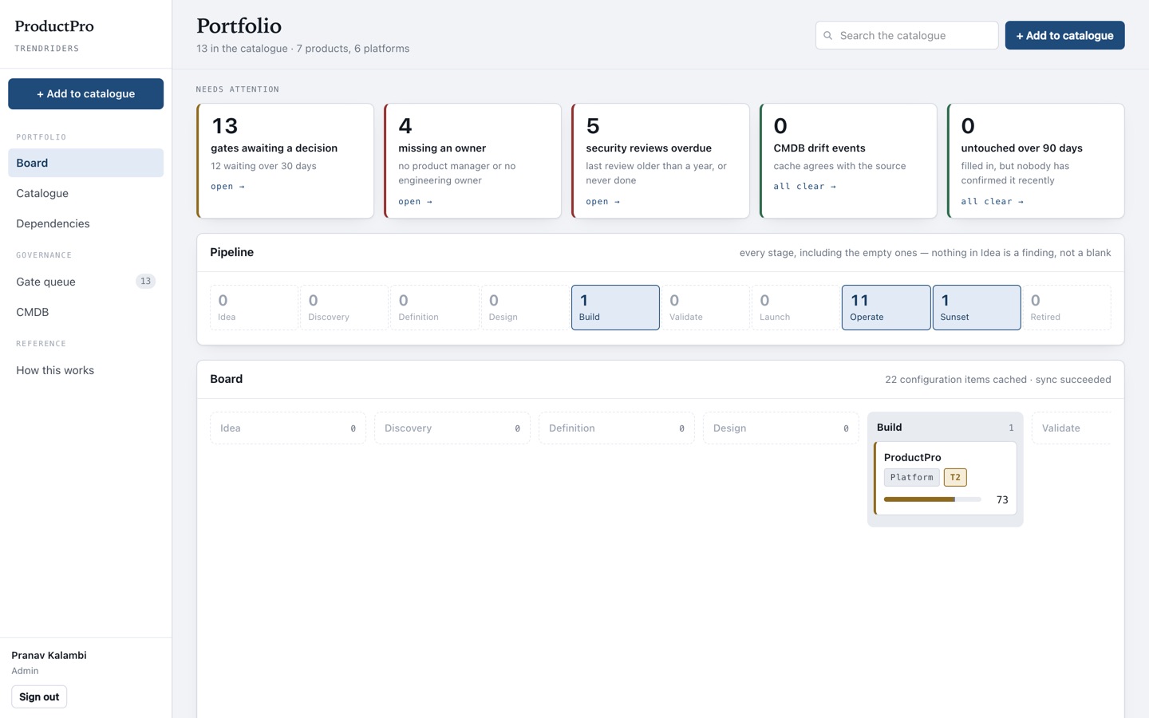Select the Idea pipeline stage
Screen dimensions: 1149x718
click(254, 307)
